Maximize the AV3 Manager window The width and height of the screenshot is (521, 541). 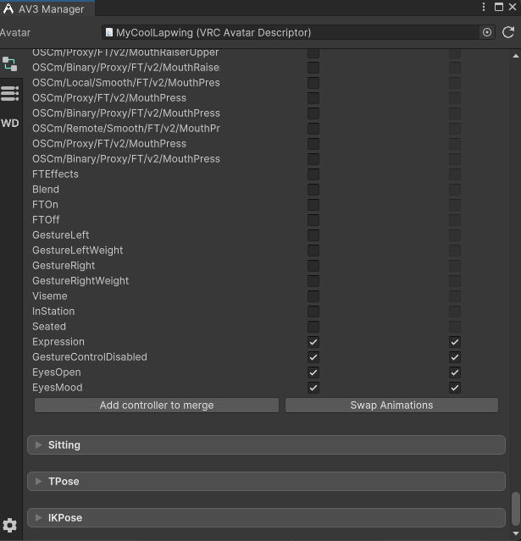click(498, 8)
